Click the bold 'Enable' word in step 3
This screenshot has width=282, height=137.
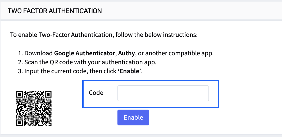tap(130, 72)
